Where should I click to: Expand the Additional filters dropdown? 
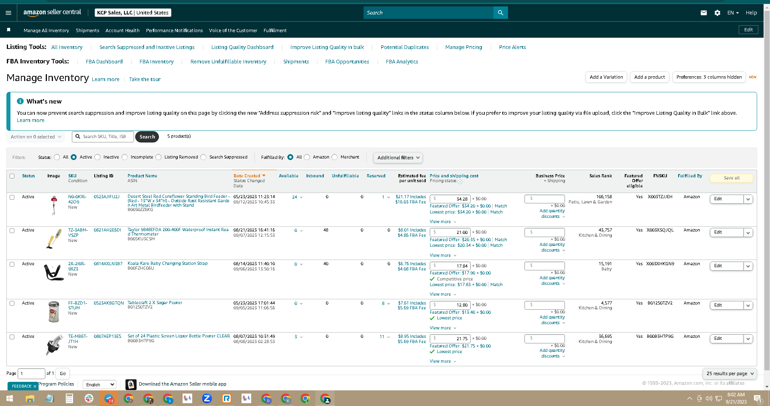click(398, 158)
